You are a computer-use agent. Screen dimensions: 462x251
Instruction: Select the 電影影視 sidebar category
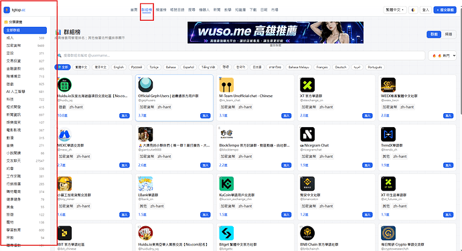point(25,130)
